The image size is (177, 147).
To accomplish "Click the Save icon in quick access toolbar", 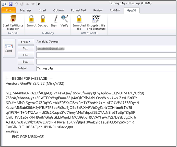I will [11, 4].
